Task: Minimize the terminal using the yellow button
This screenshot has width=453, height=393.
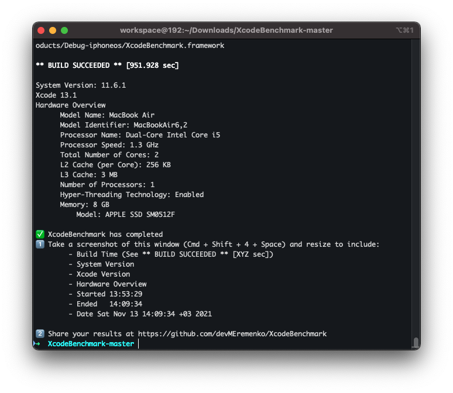Action: (x=53, y=30)
